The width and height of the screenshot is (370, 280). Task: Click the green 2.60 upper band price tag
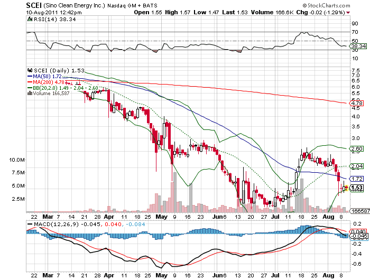coord(357,148)
